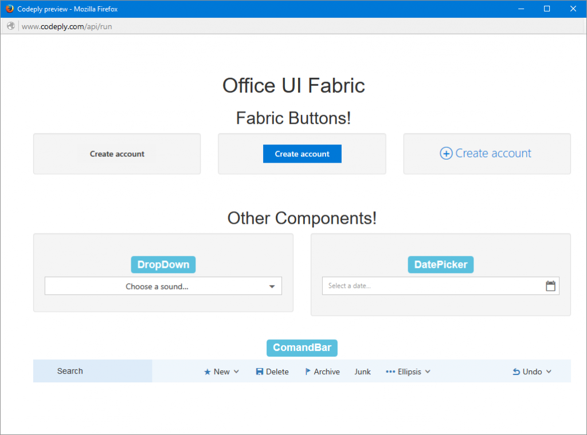Click the DropDown label badge
Viewport: 587px width, 435px height.
(163, 264)
